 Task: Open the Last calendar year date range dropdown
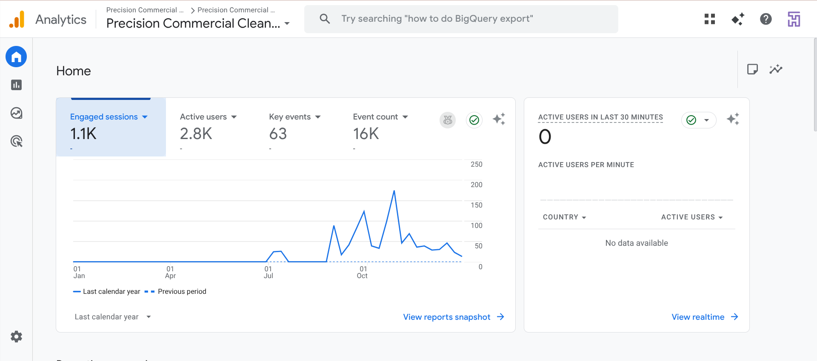click(x=113, y=317)
